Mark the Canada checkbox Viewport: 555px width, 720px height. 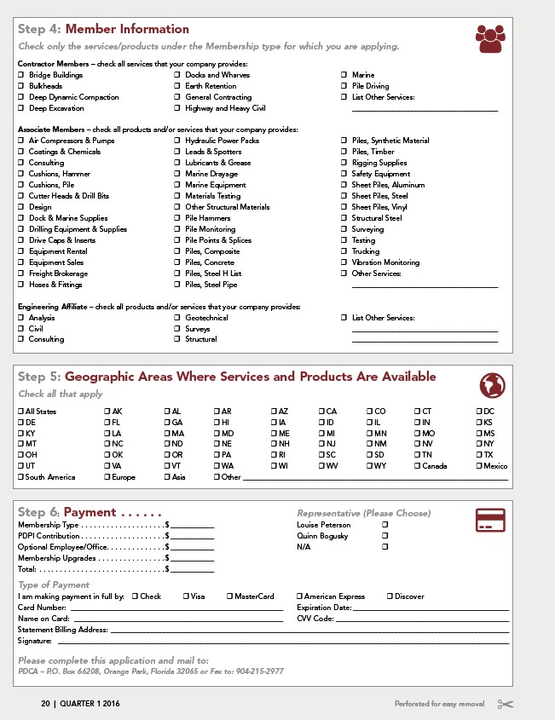[417, 466]
